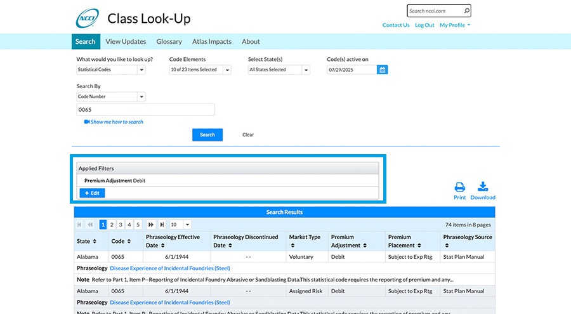Image resolution: width=571 pixels, height=314 pixels.
Task: Click the Log Out link
Action: (424, 25)
